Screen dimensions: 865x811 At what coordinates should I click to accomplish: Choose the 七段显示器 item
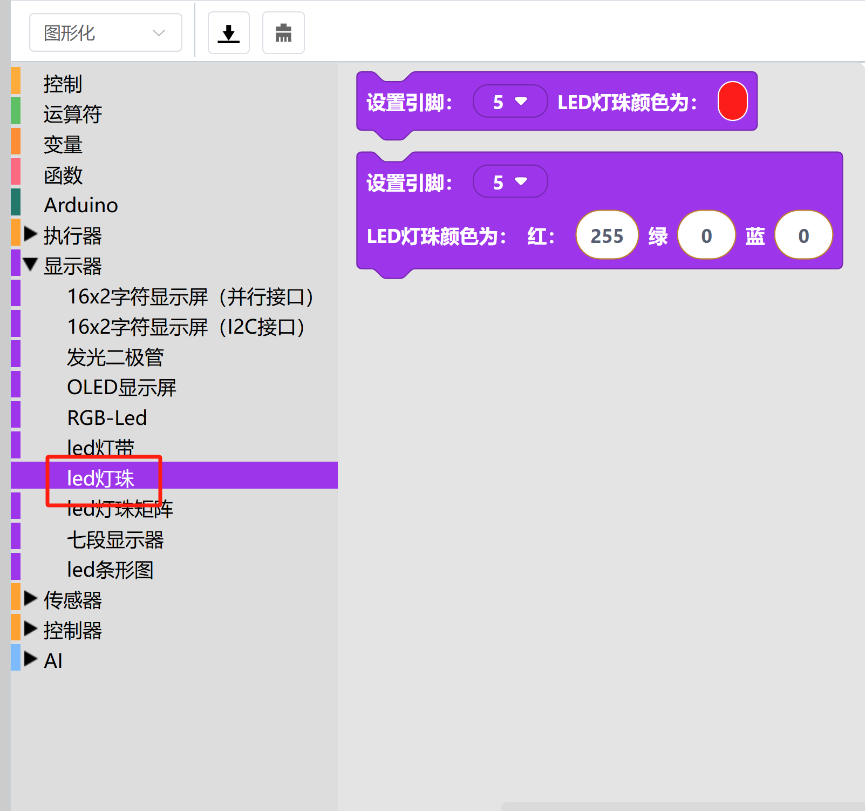coord(115,539)
